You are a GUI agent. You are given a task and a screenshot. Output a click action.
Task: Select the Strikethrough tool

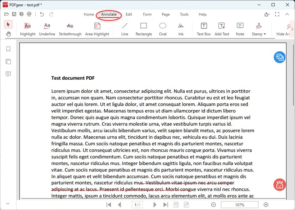(x=70, y=29)
